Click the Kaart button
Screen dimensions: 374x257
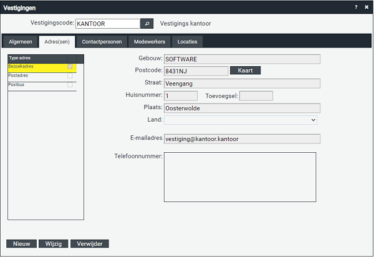[245, 70]
